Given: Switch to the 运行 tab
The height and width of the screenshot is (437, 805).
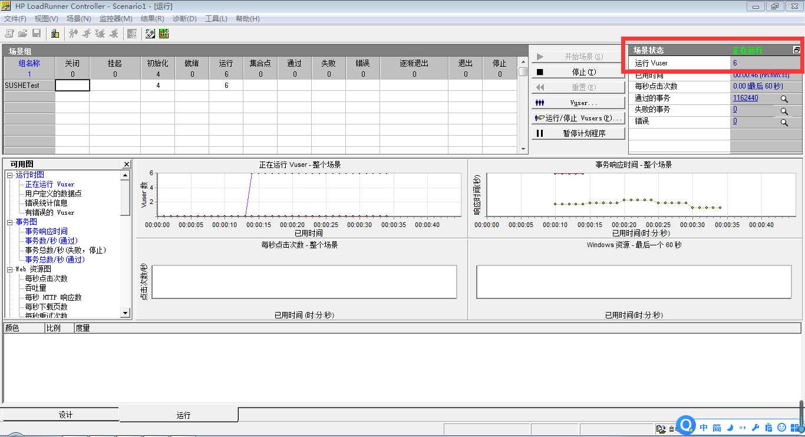Looking at the screenshot, I should coord(179,415).
